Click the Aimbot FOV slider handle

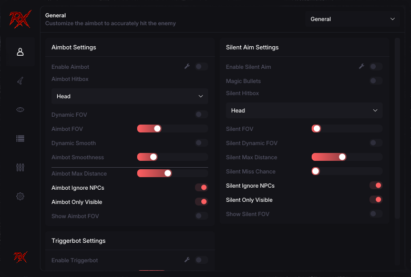tap(157, 128)
